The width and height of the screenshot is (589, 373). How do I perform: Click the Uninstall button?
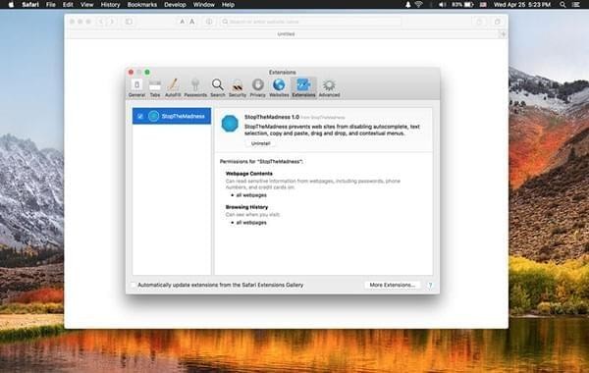260,143
